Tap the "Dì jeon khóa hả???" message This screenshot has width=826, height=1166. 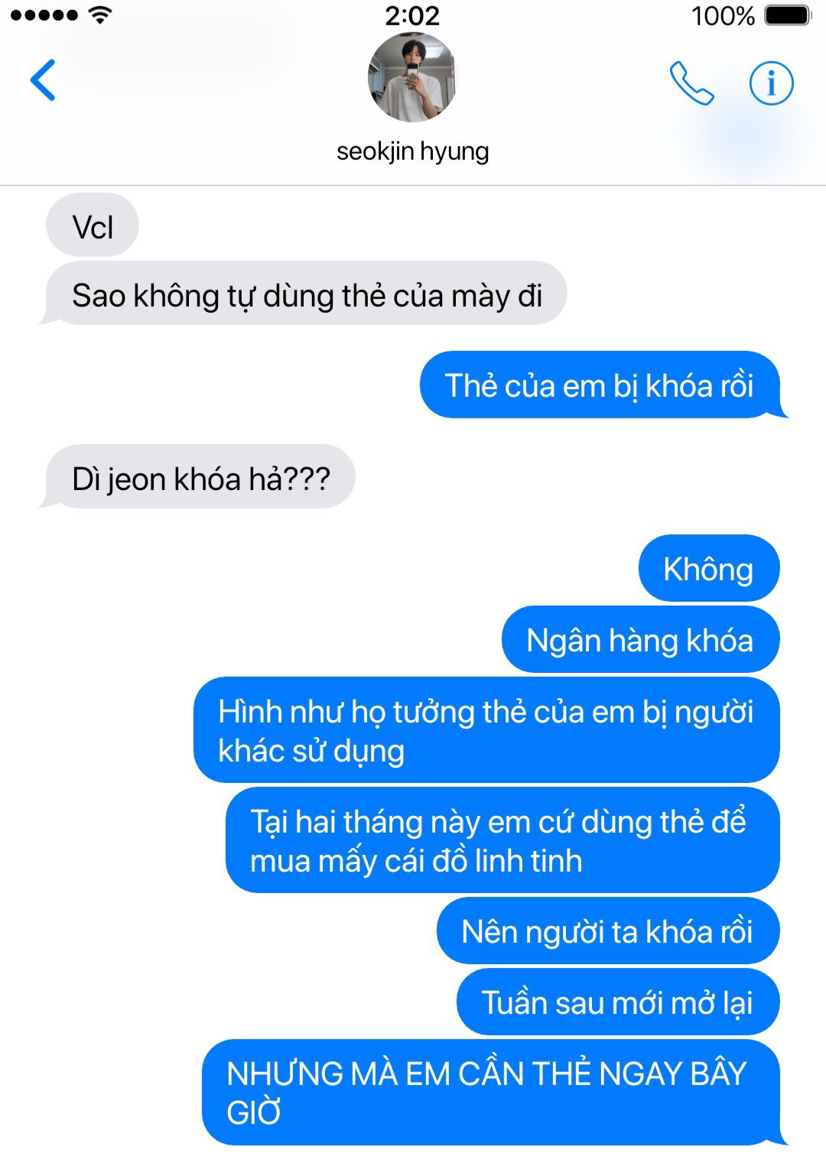(197, 477)
